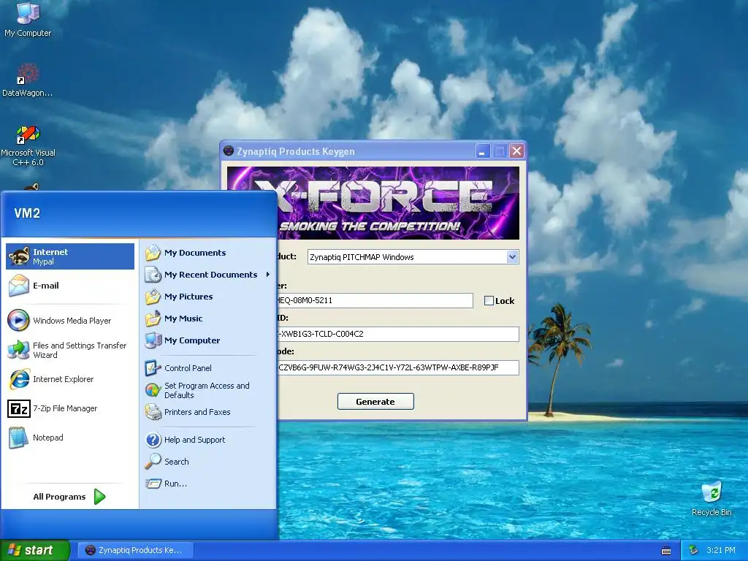Click the ID field containing XWB1G3-TCLD-C004C2

397,334
